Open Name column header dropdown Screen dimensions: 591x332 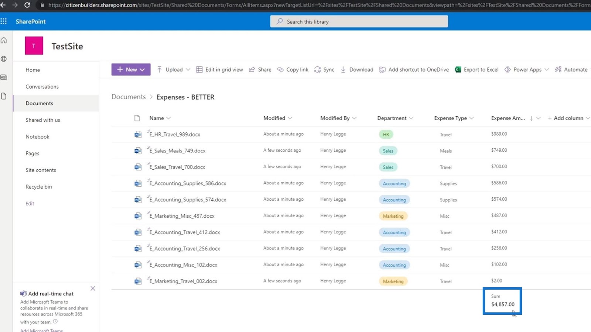click(x=160, y=118)
